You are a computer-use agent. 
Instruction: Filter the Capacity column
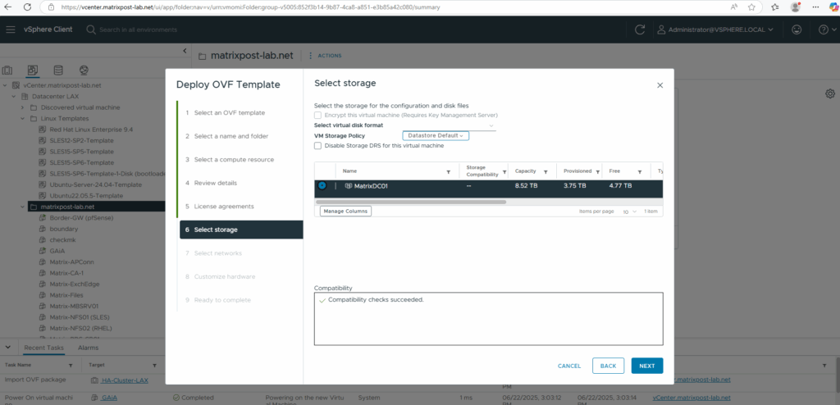click(546, 172)
